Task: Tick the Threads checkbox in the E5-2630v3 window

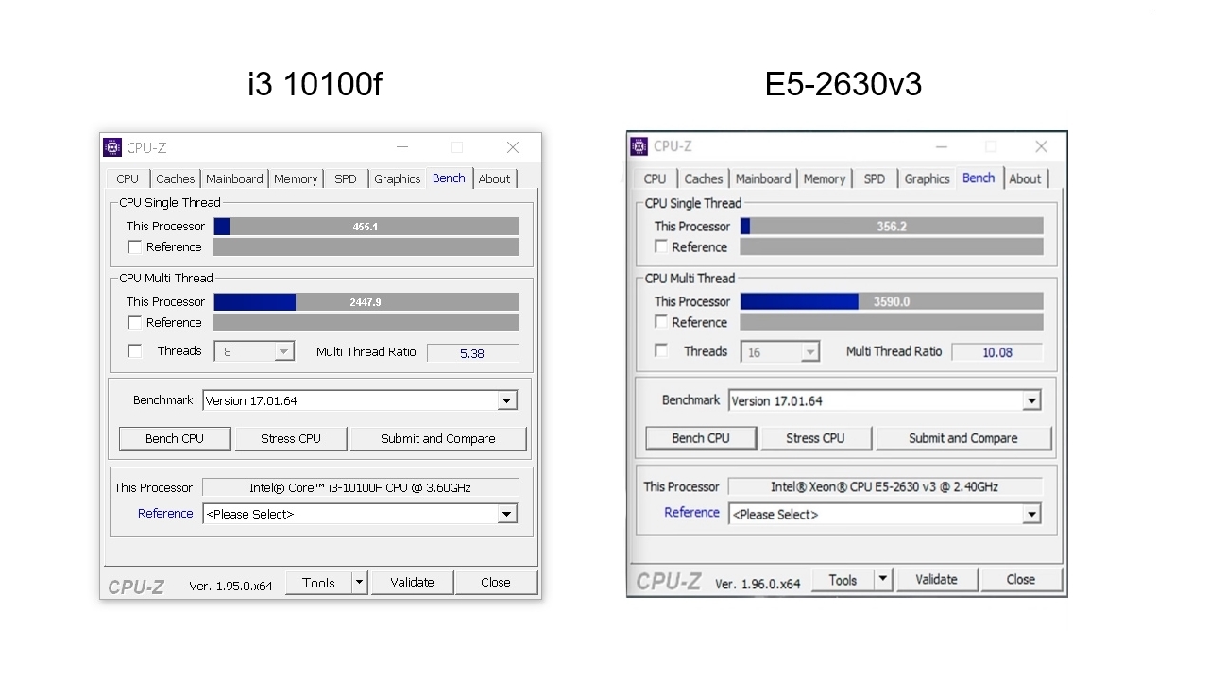Action: pos(661,350)
